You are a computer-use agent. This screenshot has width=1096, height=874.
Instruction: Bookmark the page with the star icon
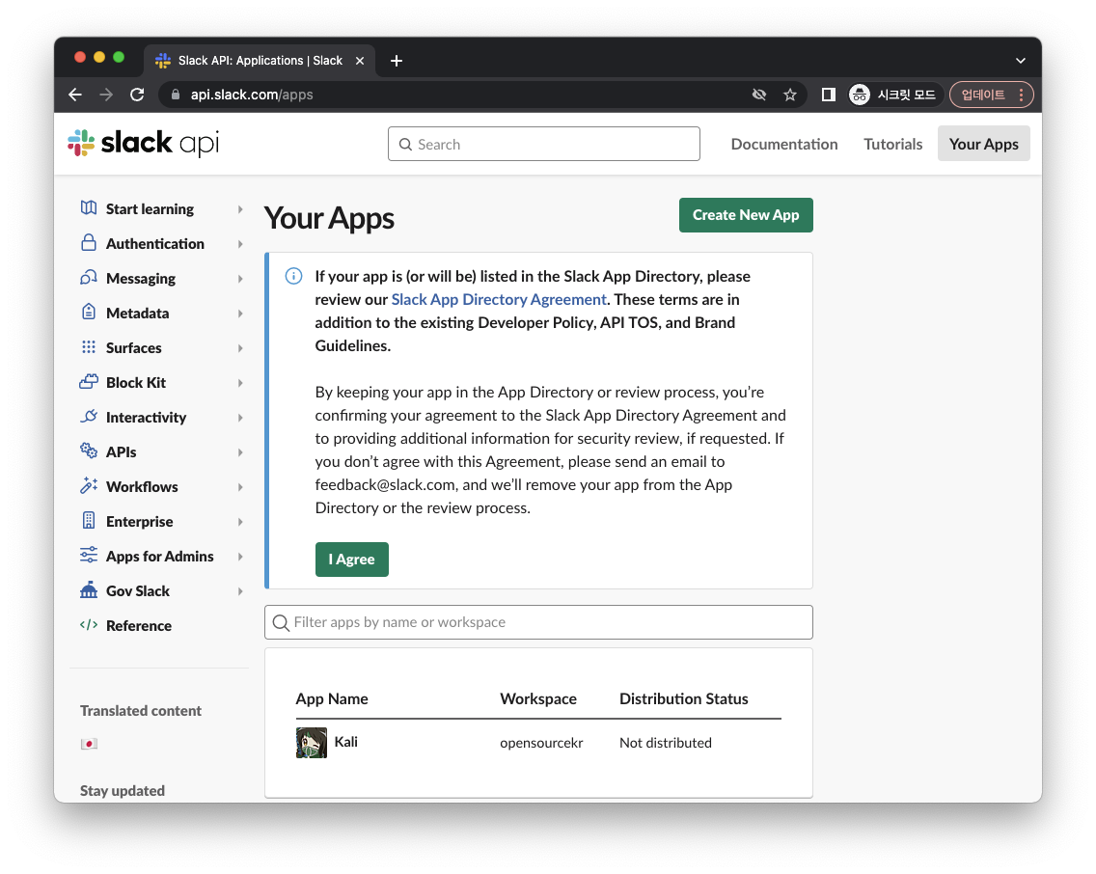pyautogui.click(x=790, y=95)
